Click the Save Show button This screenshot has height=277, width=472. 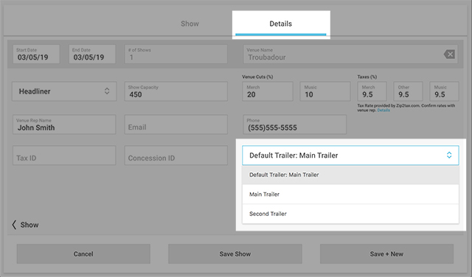235,254
